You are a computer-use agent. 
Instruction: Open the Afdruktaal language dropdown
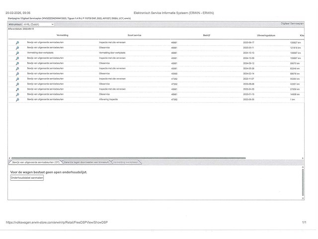(38, 24)
